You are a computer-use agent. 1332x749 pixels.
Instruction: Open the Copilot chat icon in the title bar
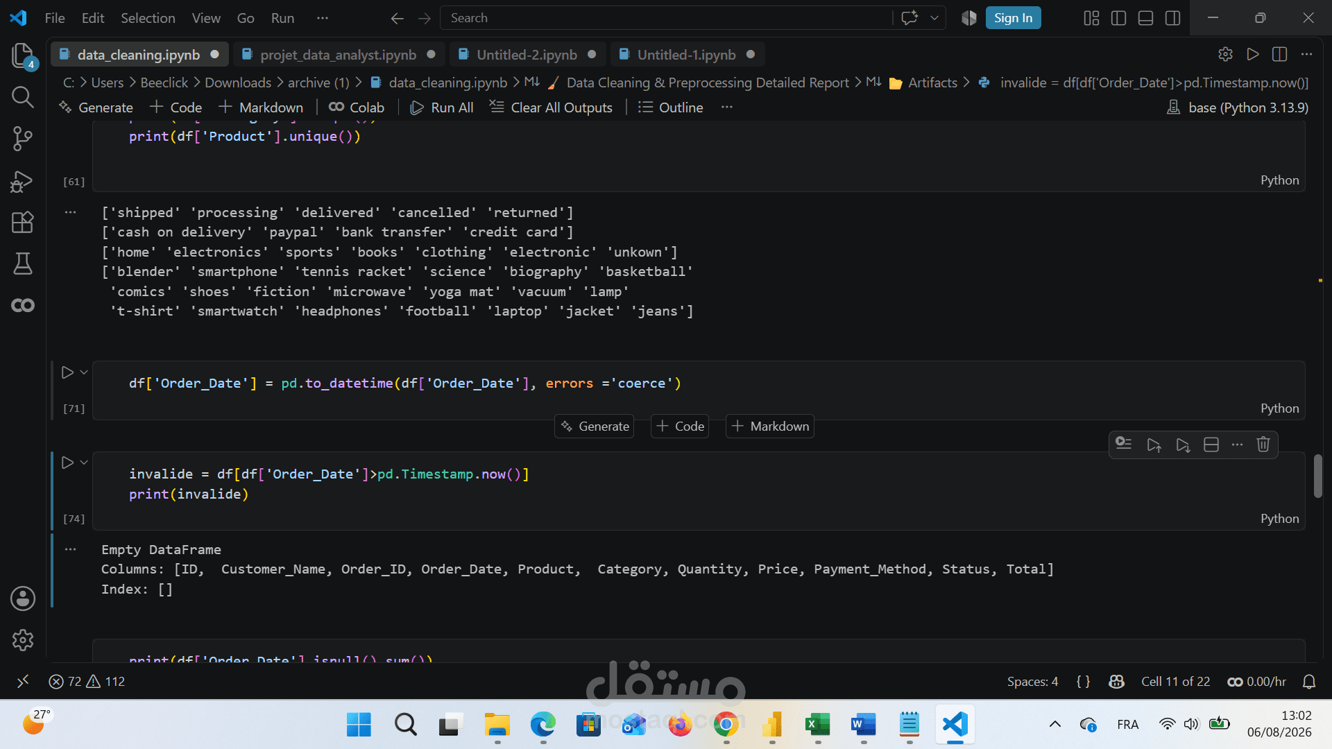[x=910, y=18]
